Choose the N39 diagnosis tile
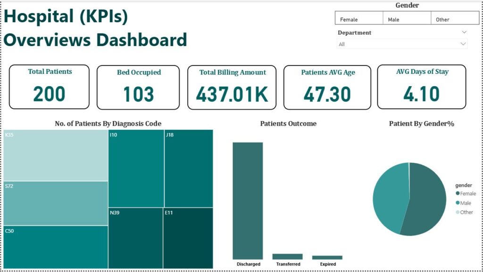This screenshot has width=483, height=272. coord(136,238)
